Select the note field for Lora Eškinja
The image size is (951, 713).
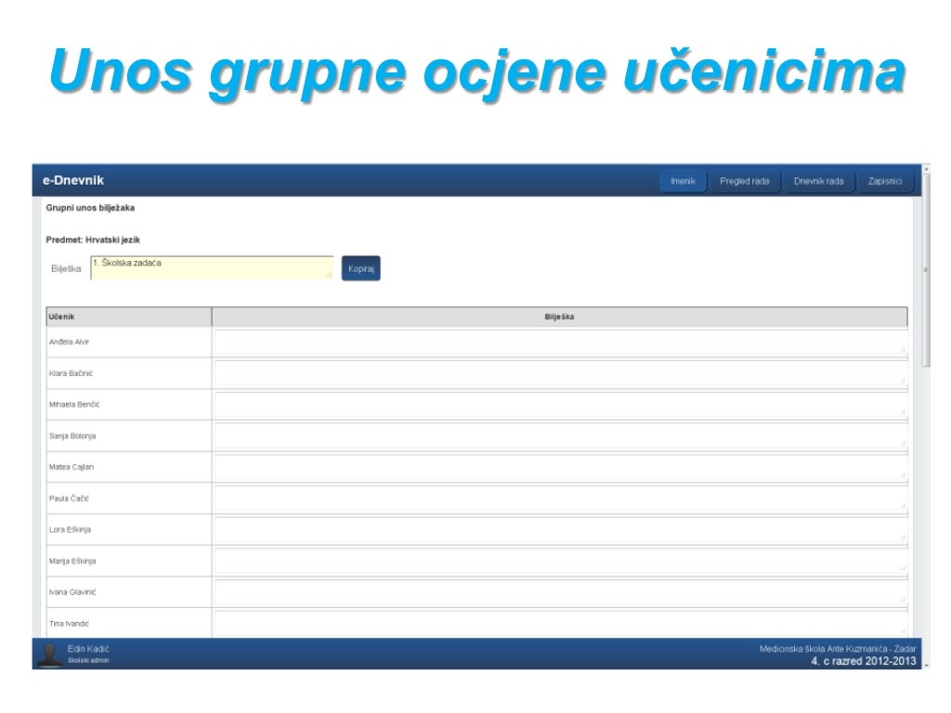click(560, 530)
